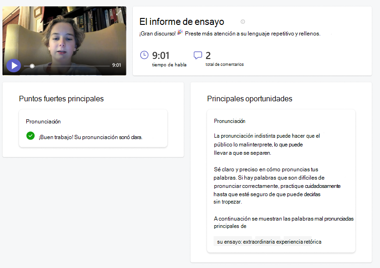Click the 'La pronunciación indistinta' paragraph
This screenshot has width=380, height=268.
click(267, 144)
